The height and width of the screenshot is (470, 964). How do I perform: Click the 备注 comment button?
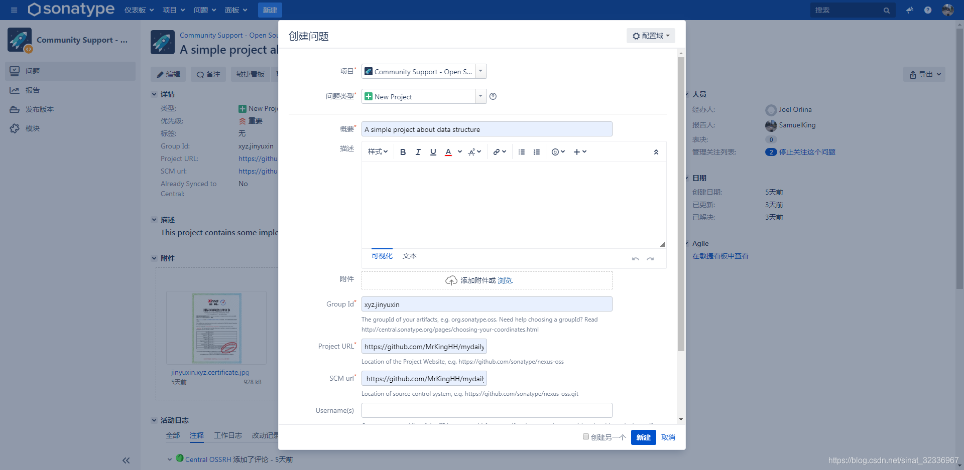208,74
